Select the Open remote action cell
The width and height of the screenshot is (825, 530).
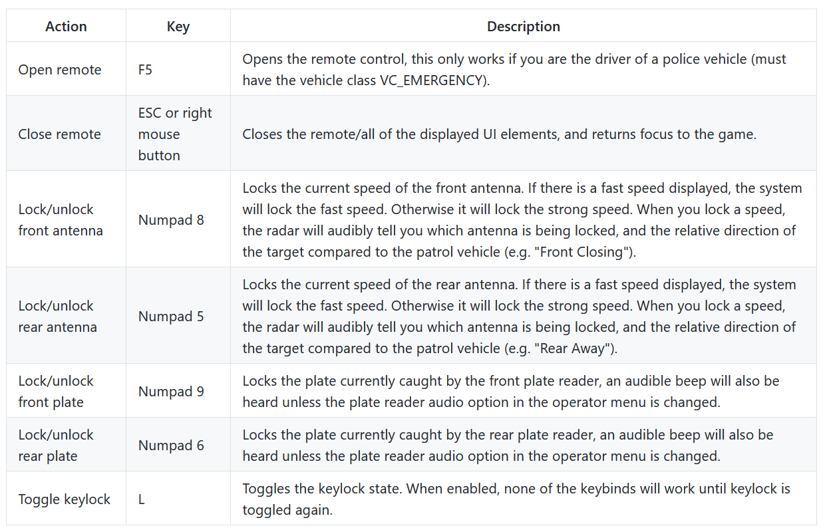66,69
